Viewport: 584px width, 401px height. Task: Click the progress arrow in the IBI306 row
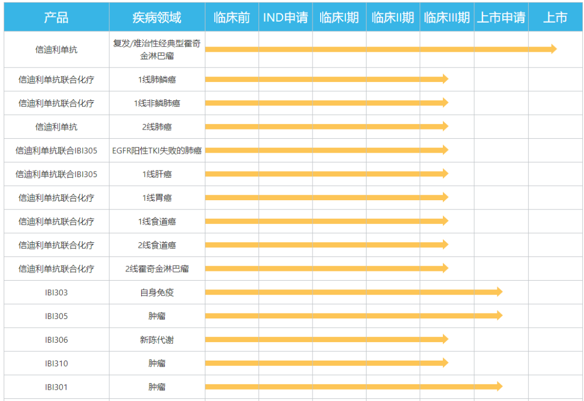point(327,339)
